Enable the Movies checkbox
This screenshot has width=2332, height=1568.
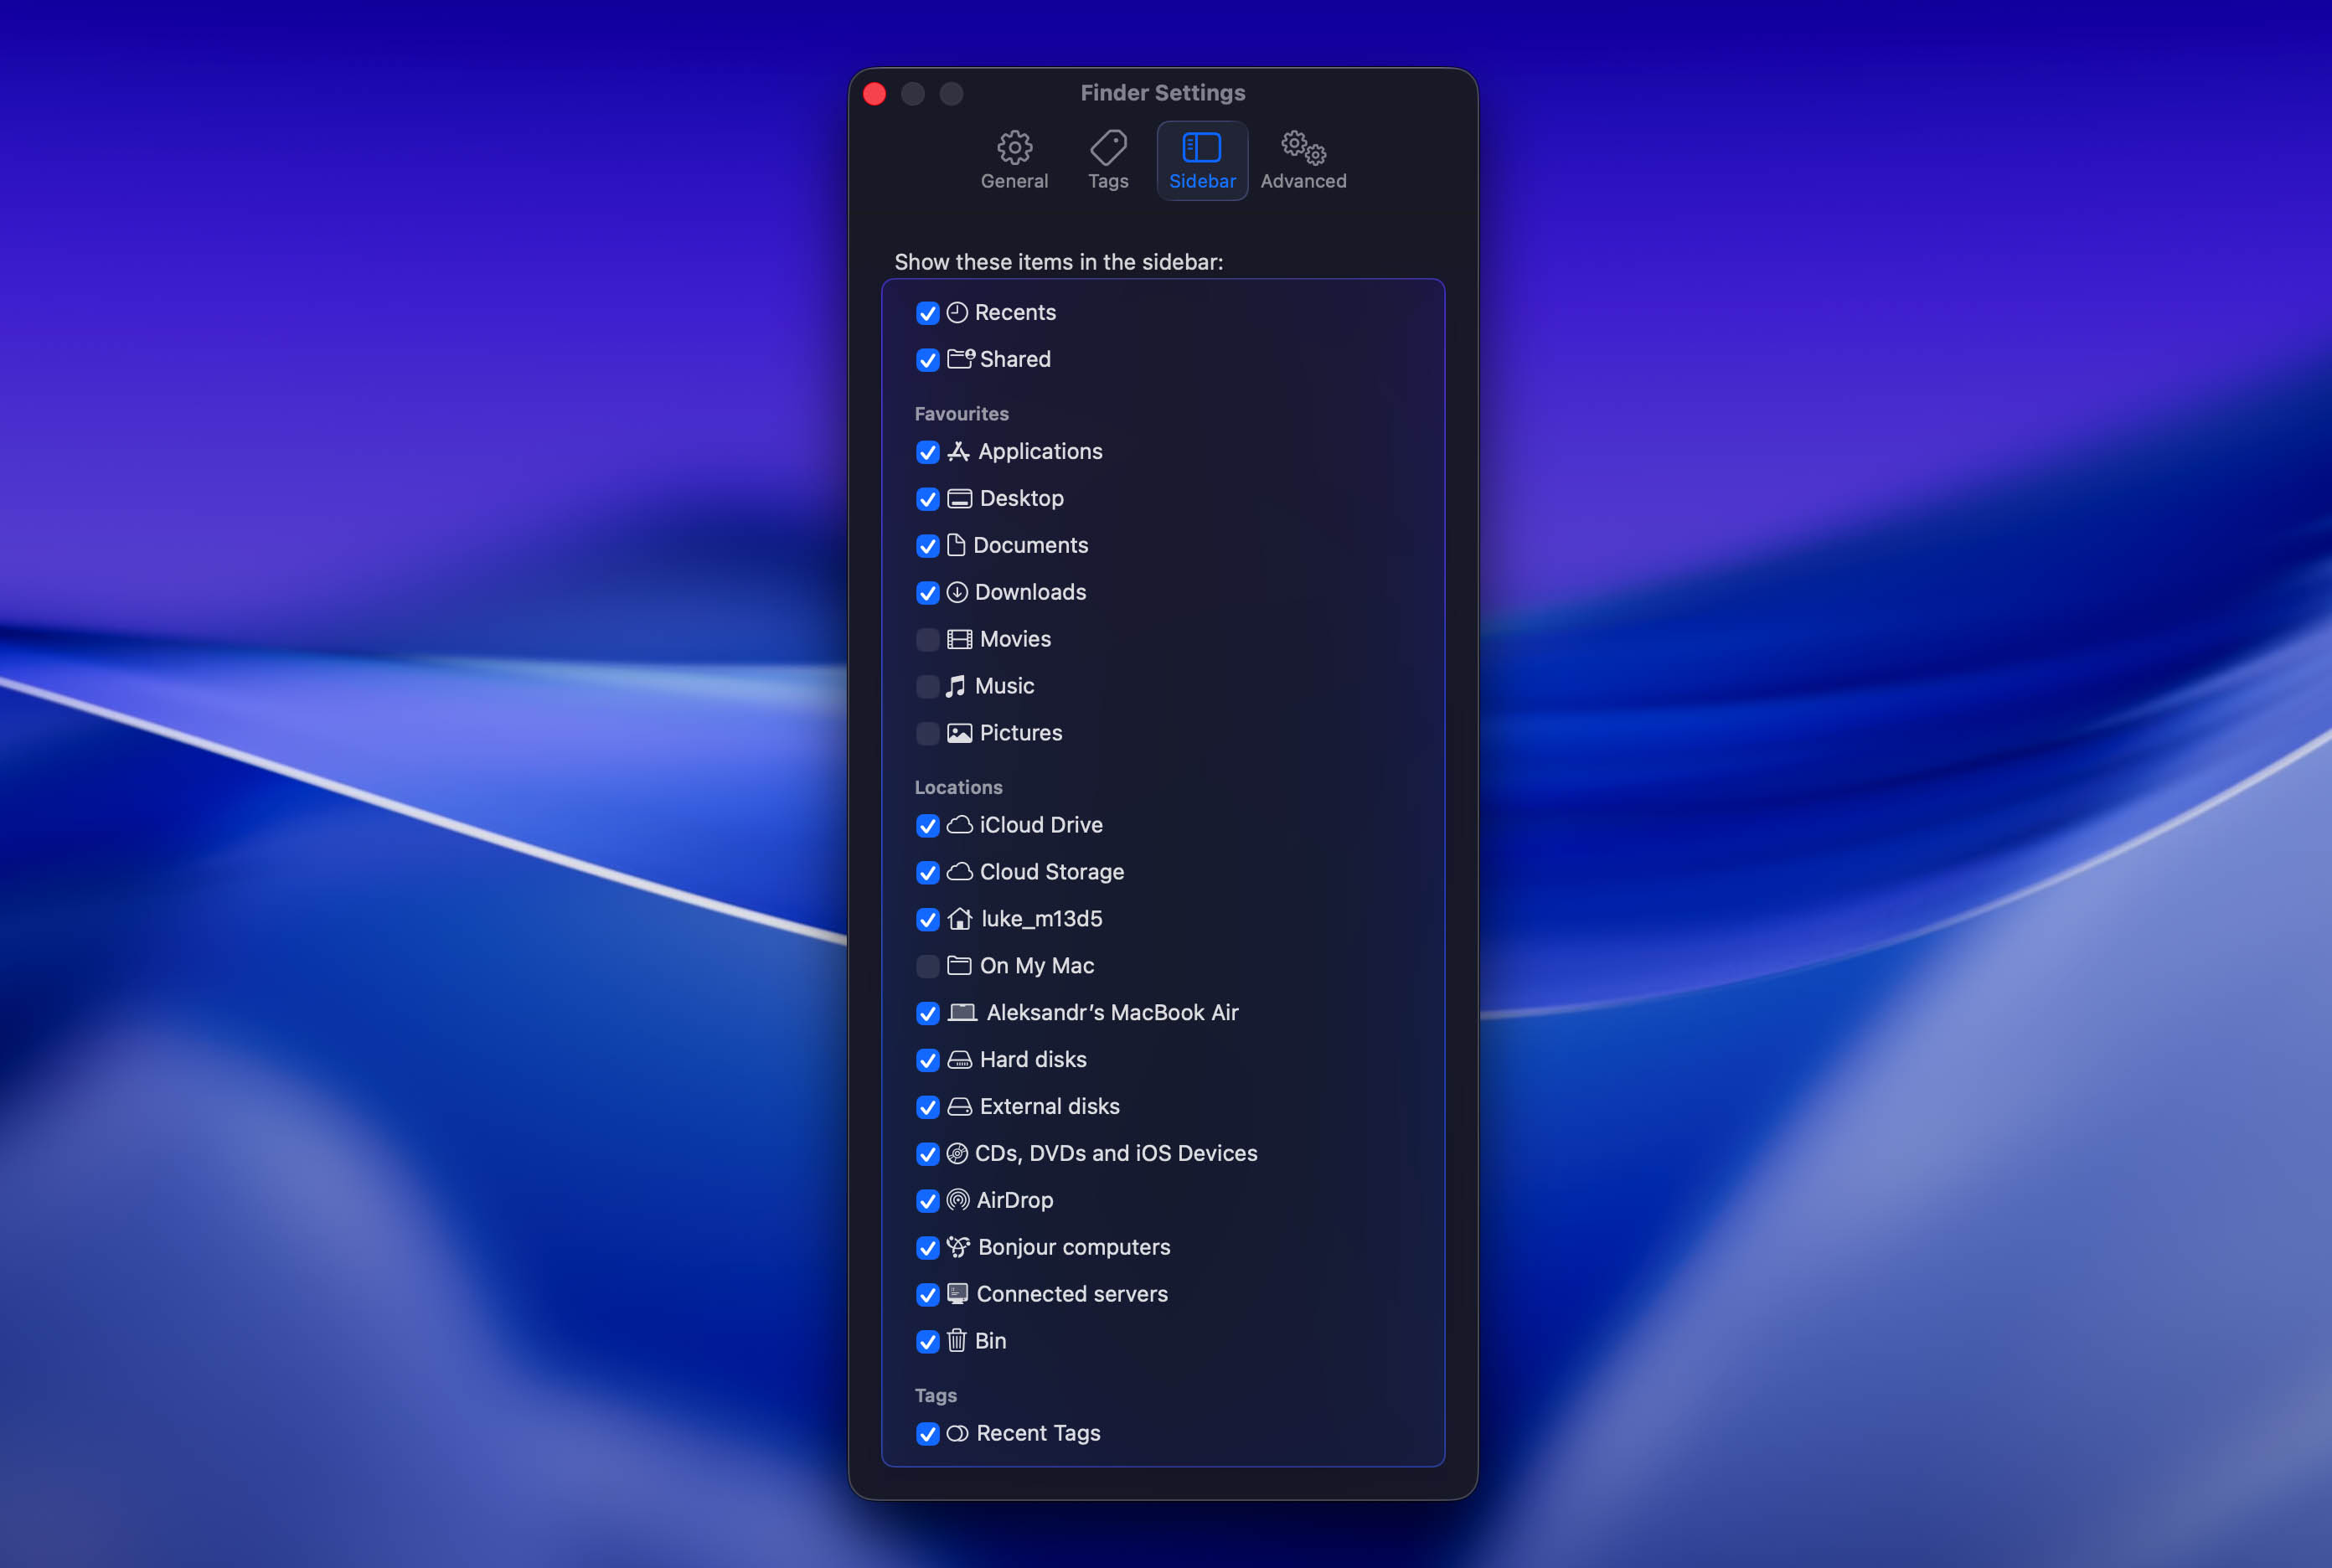(927, 640)
